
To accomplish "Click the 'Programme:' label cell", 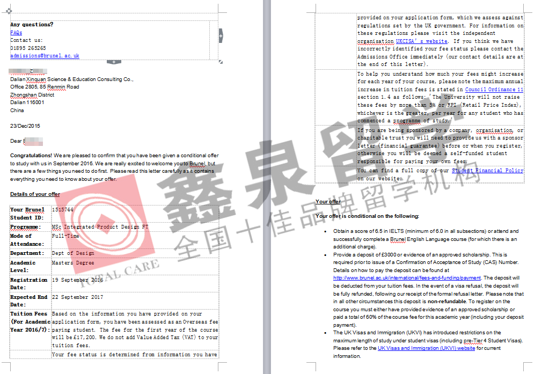I will coord(31,227).
